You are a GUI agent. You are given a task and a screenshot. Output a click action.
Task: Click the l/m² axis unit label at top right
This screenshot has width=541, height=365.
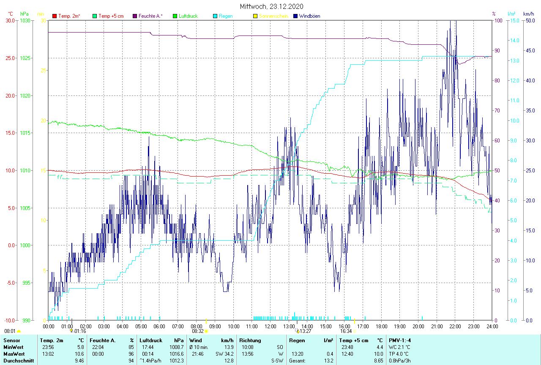tap(512, 14)
